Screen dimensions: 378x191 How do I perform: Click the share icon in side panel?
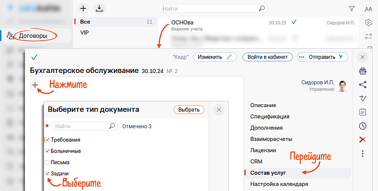363,84
